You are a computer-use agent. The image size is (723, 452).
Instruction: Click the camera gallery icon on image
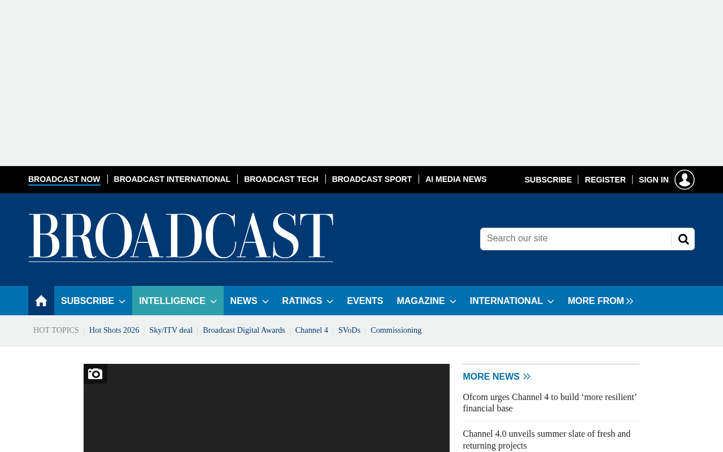click(95, 373)
